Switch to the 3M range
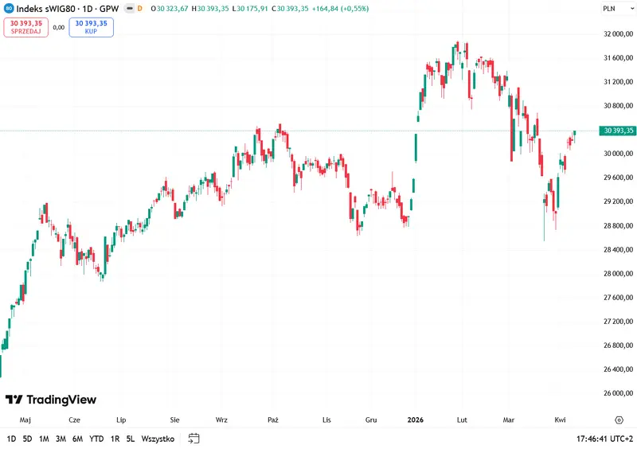637x449 pixels. [61, 439]
